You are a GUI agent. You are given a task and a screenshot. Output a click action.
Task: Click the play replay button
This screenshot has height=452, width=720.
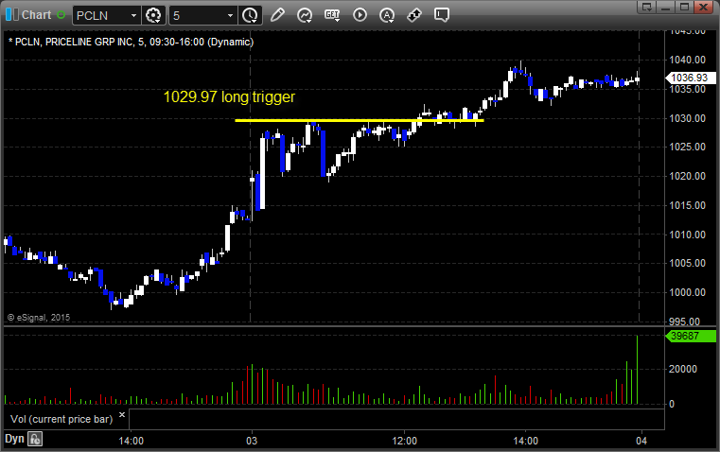(360, 15)
